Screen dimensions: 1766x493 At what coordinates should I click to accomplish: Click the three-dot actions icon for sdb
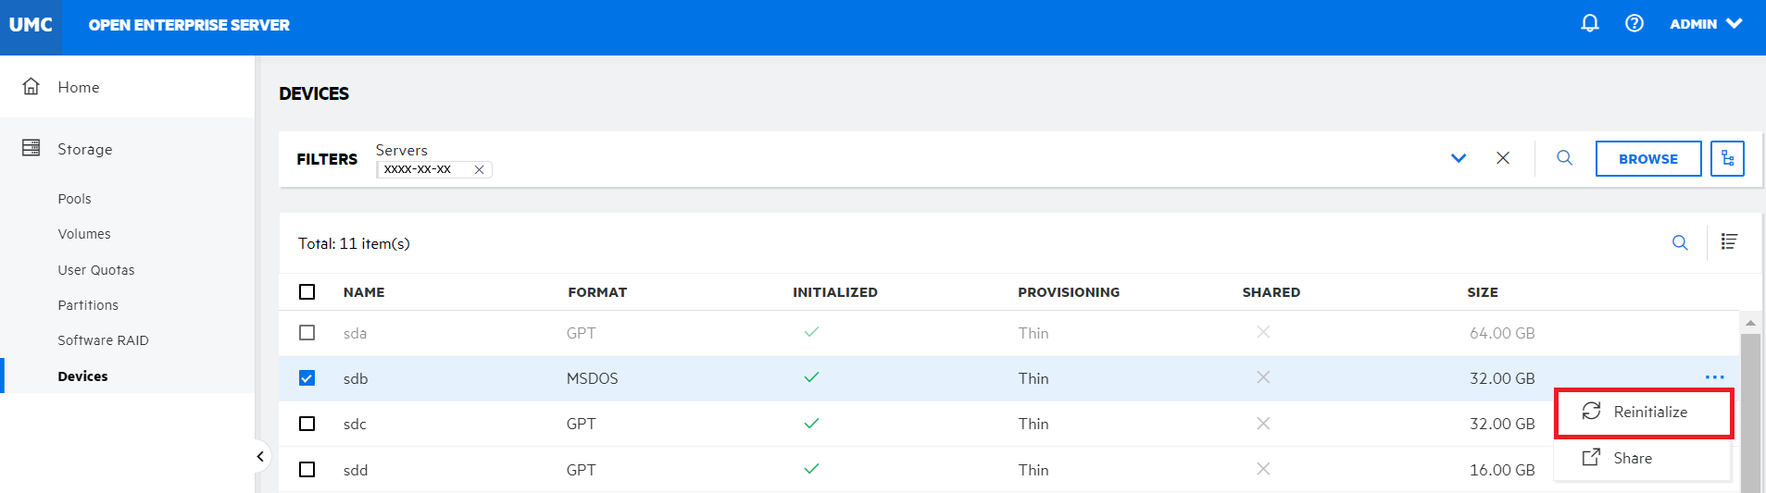tap(1714, 377)
